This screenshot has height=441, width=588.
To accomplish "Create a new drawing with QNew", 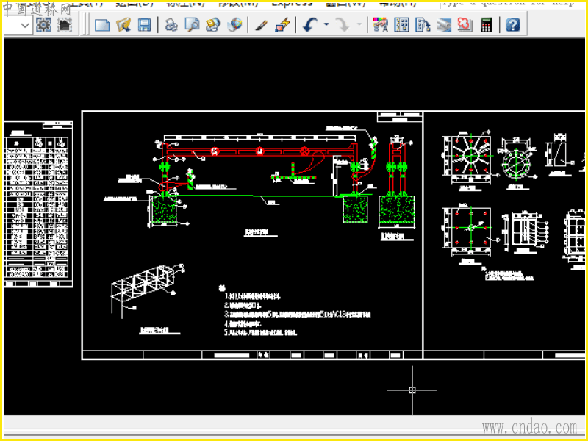I will (102, 26).
